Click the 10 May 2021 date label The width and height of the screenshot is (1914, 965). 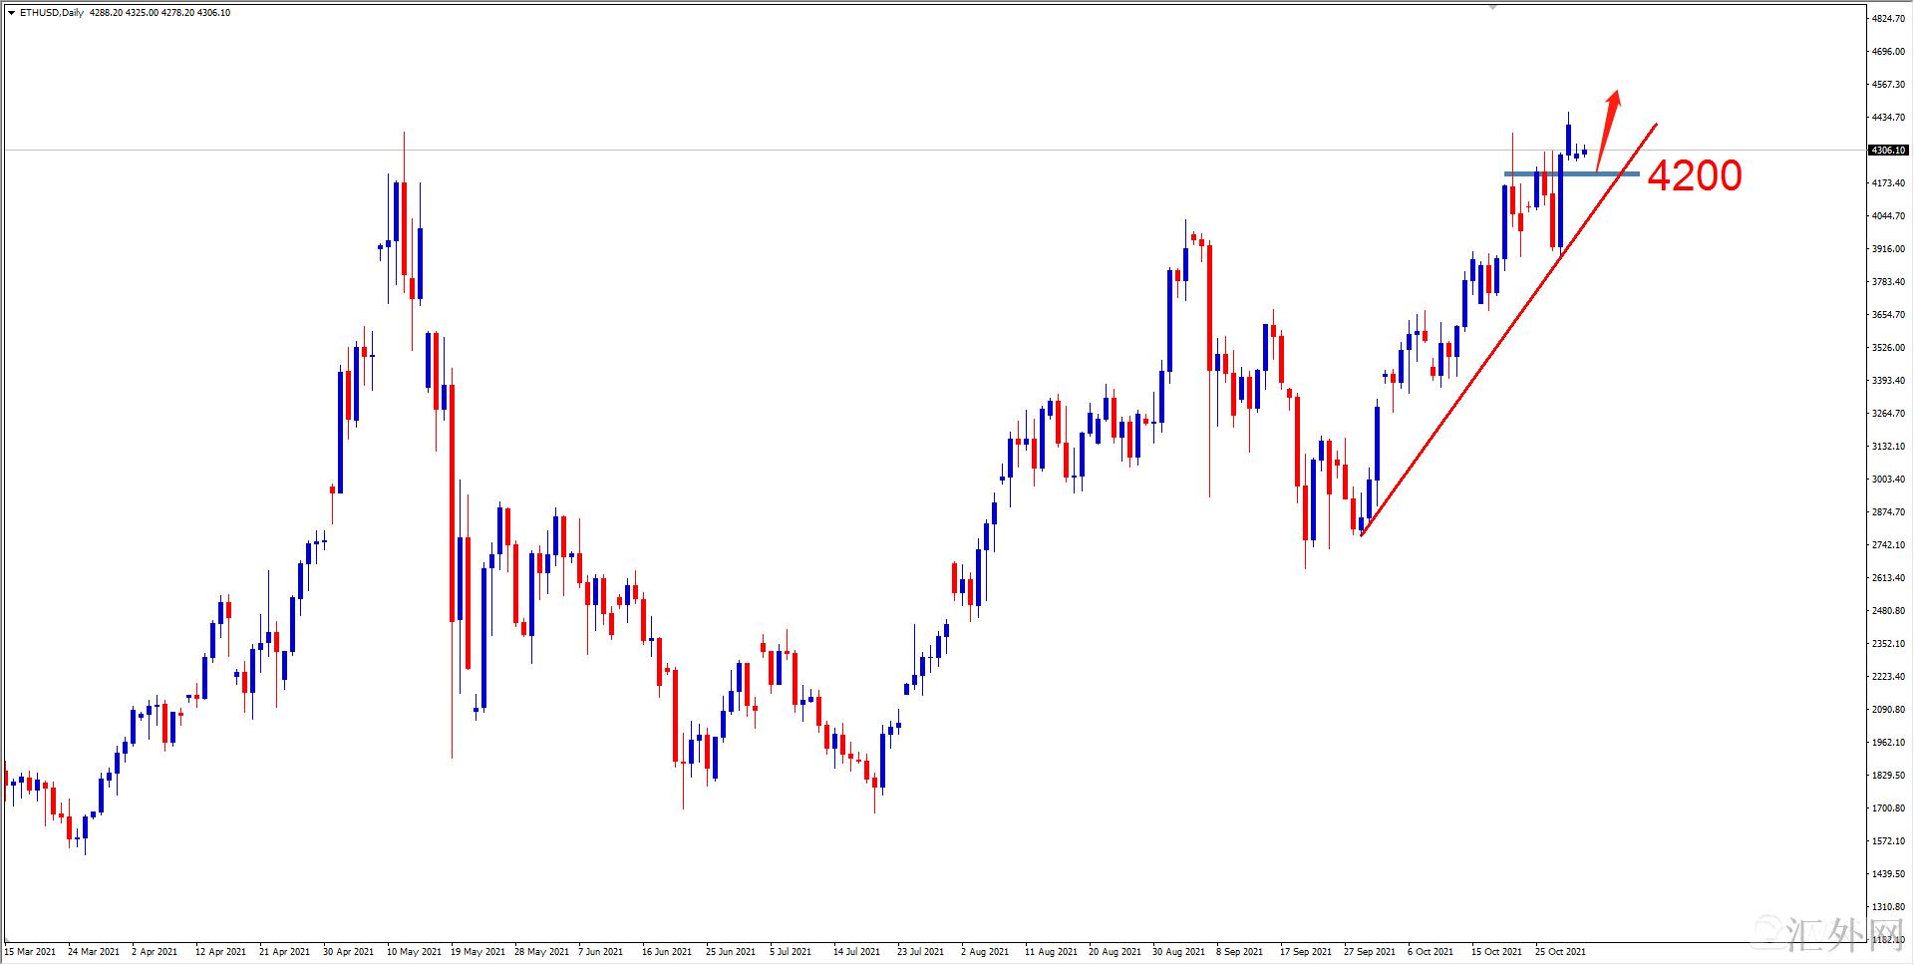pyautogui.click(x=414, y=952)
